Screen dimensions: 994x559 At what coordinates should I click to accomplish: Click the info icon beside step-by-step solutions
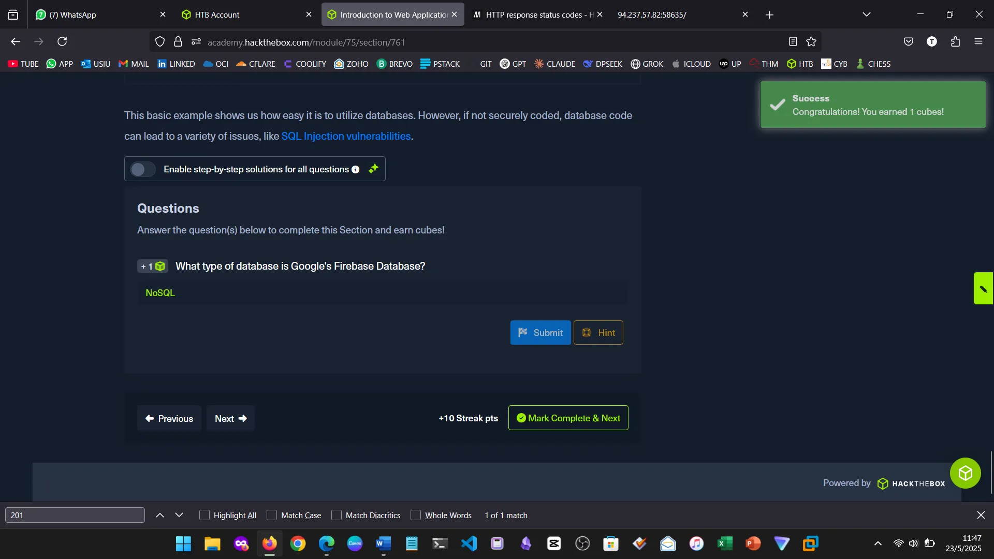[355, 170]
